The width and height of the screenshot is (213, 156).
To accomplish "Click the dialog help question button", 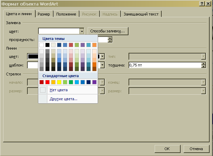I will [x=202, y=4].
